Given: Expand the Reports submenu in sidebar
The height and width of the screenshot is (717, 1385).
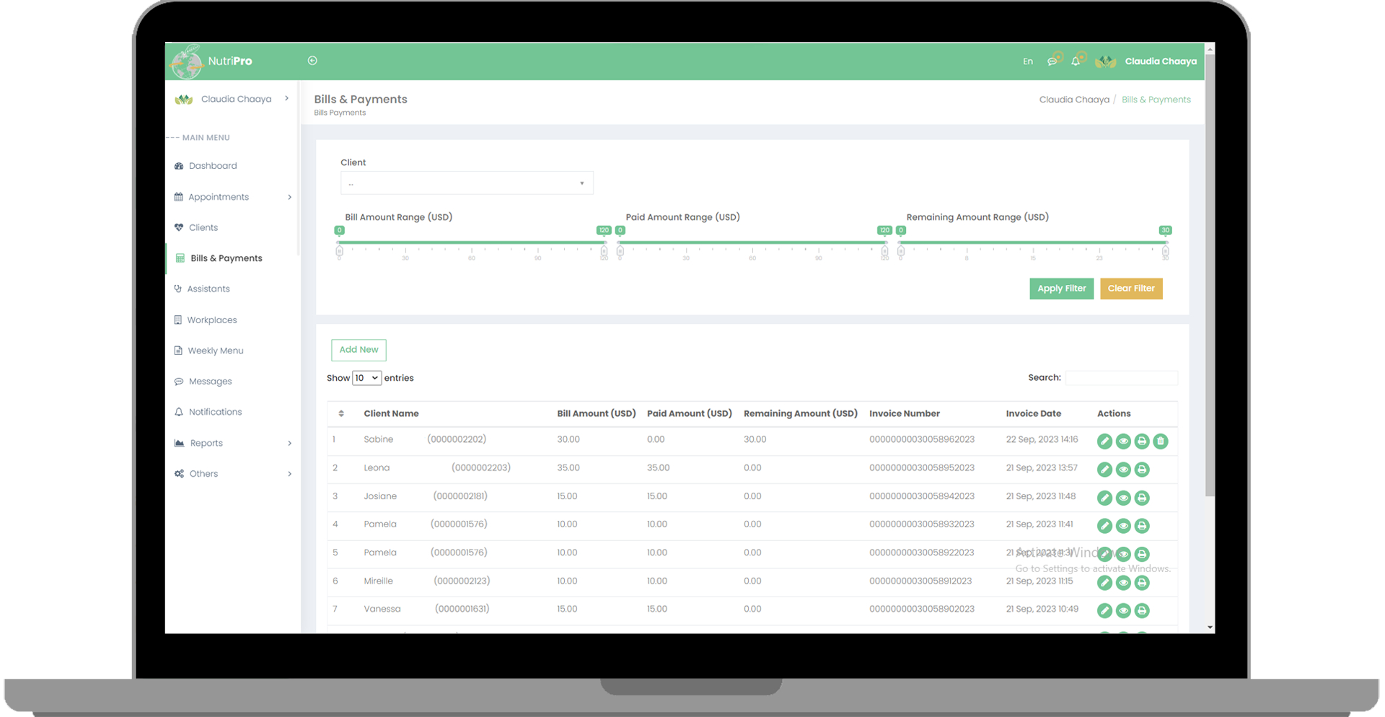Looking at the screenshot, I should (x=233, y=443).
